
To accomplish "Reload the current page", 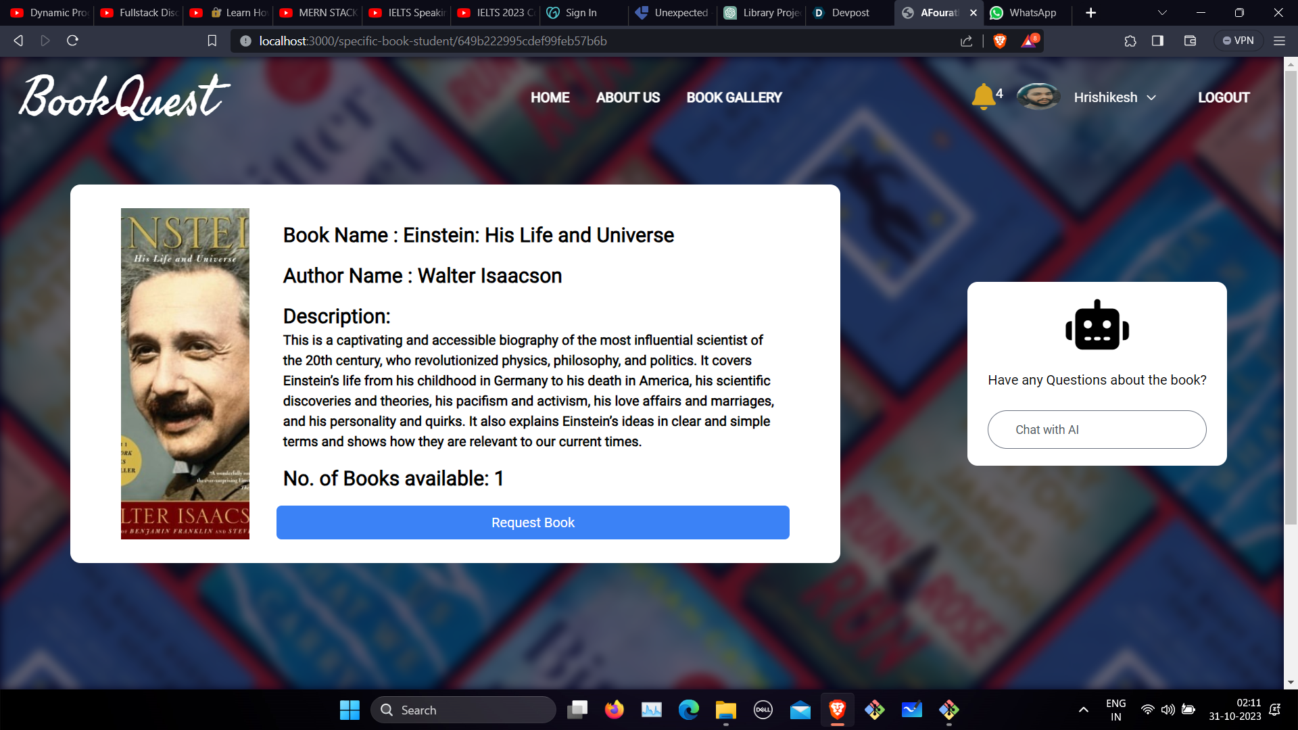I will pyautogui.click(x=72, y=41).
